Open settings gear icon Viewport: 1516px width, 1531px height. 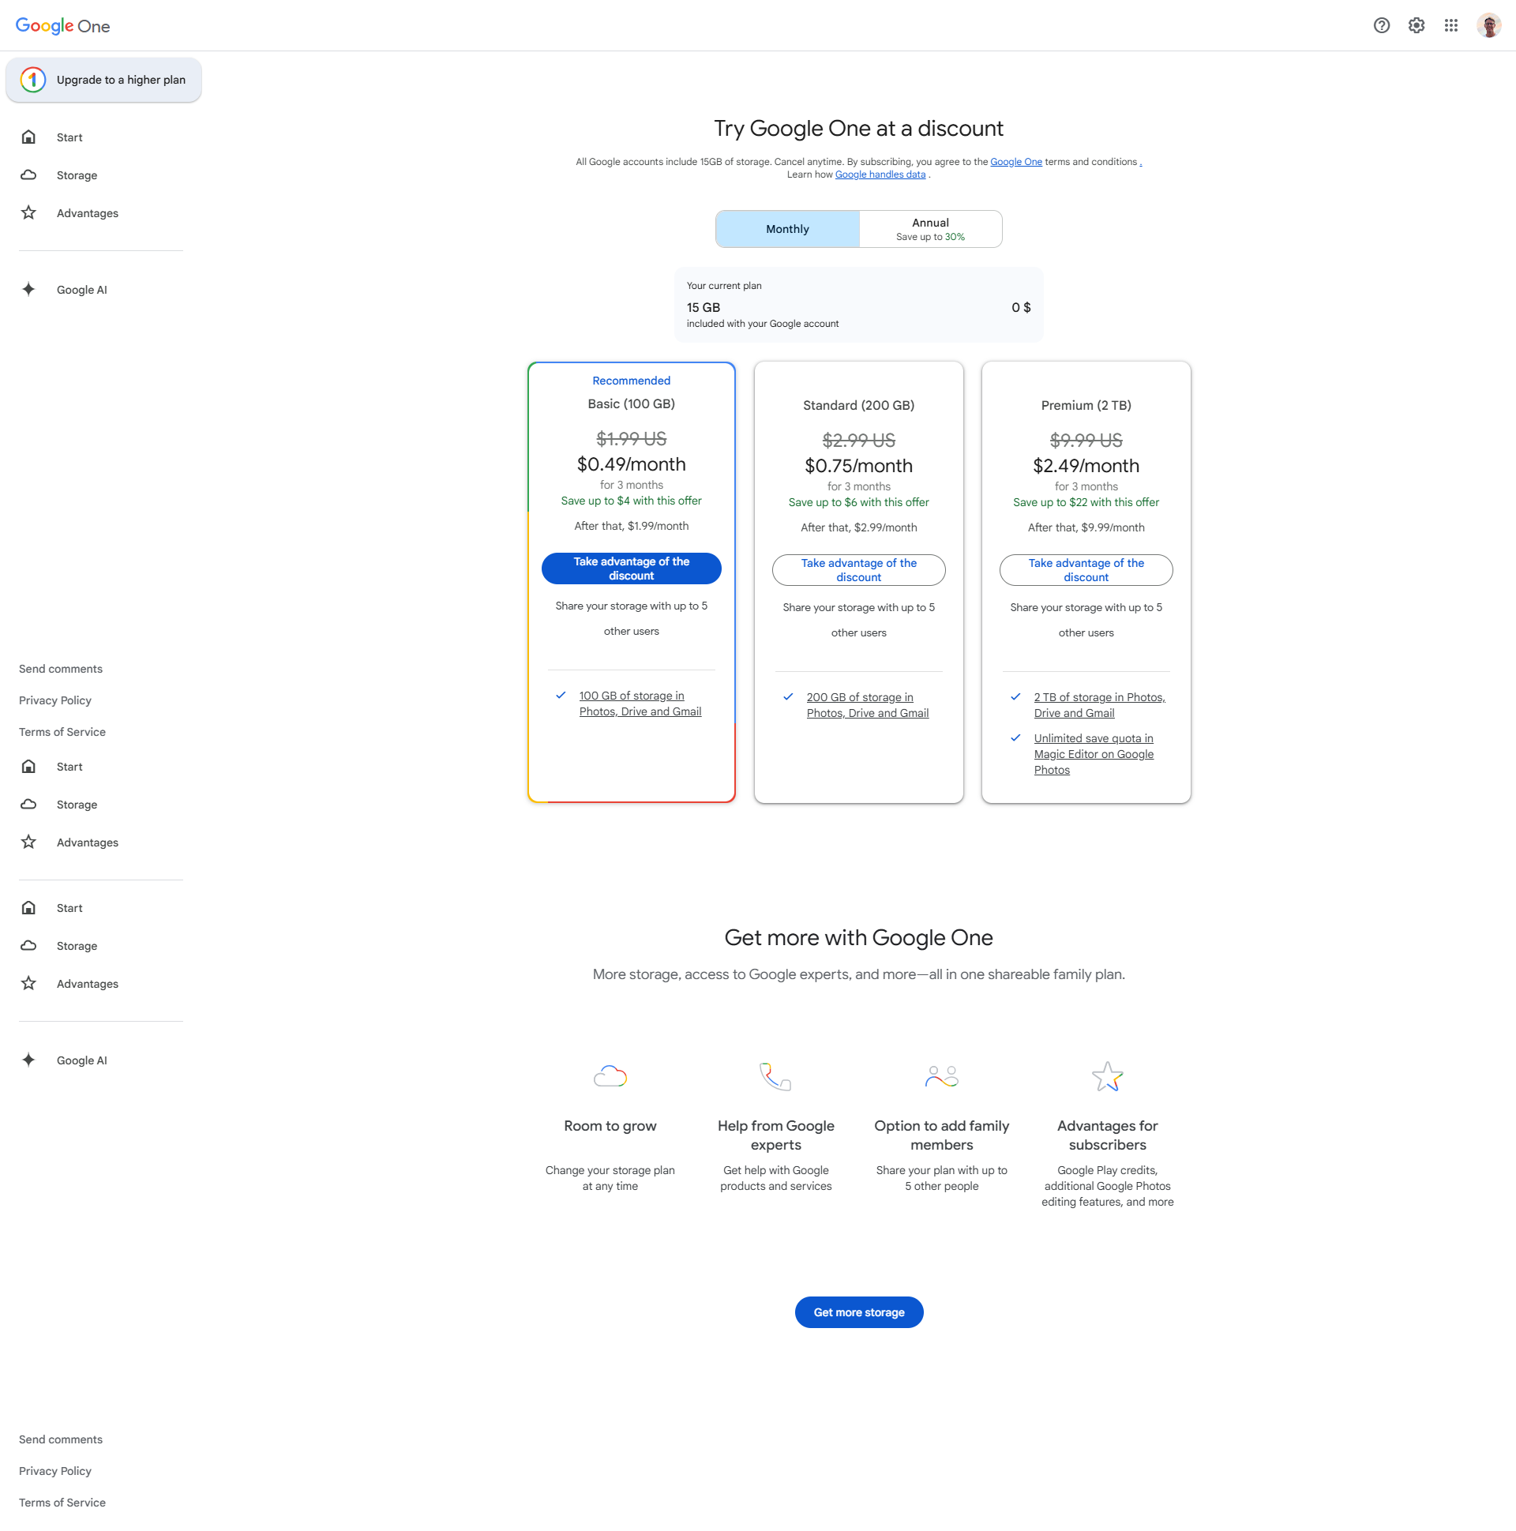tap(1417, 25)
